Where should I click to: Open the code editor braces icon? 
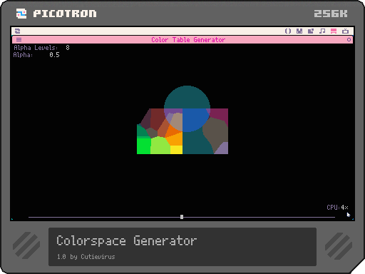click(x=288, y=31)
